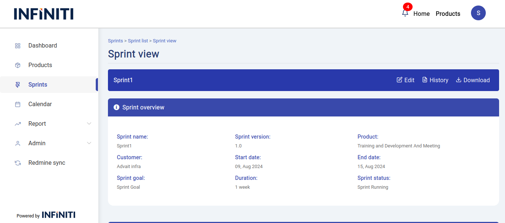
Task: Click the Products cube icon in sidebar
Action: (x=18, y=65)
